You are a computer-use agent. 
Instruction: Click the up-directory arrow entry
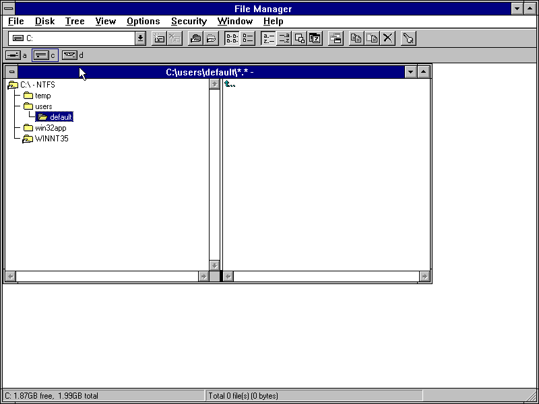coord(230,84)
